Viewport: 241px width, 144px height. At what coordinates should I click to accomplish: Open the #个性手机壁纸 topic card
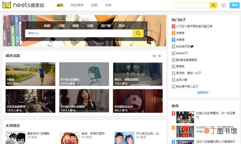tap(84, 74)
